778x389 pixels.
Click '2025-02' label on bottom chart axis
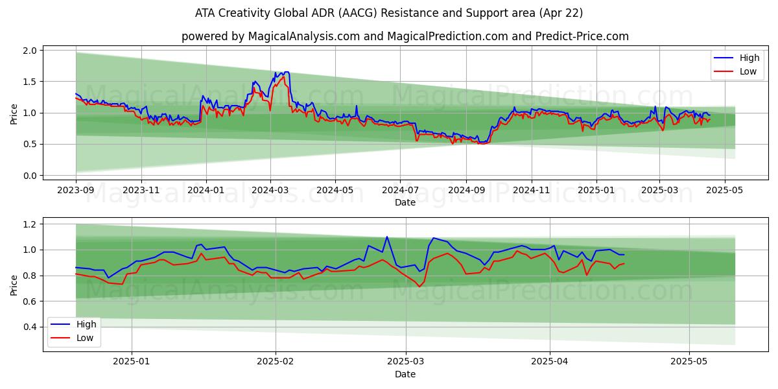276,362
